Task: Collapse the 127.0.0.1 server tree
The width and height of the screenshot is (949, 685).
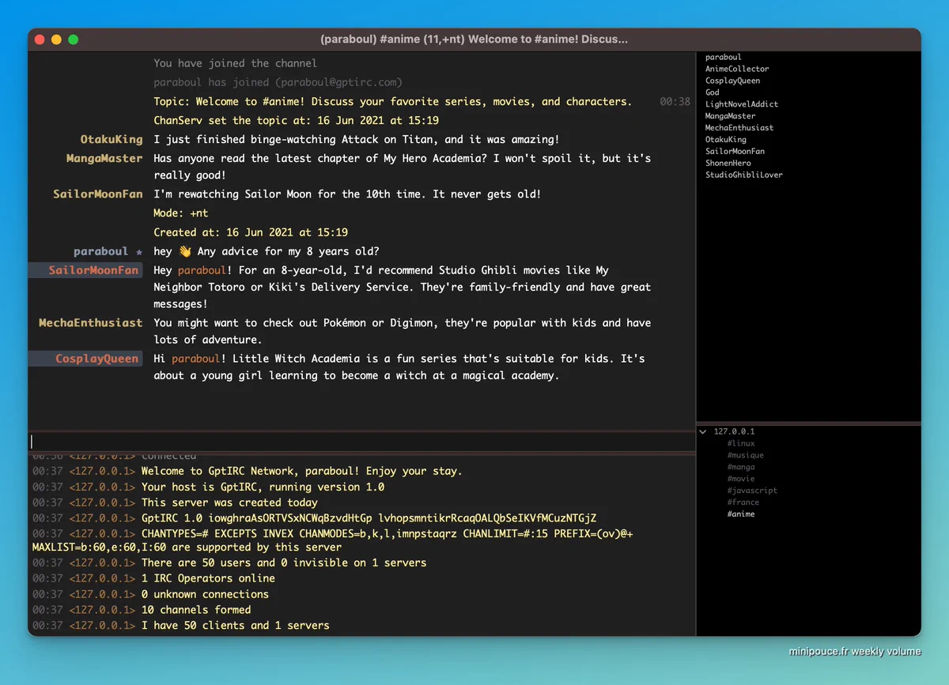Action: 702,432
